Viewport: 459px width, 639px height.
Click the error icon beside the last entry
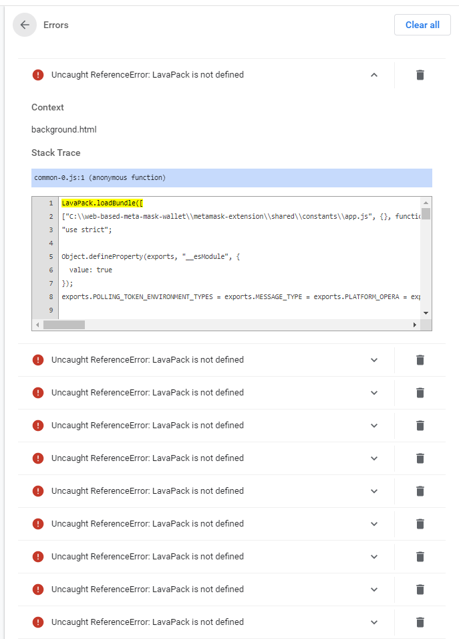[38, 622]
